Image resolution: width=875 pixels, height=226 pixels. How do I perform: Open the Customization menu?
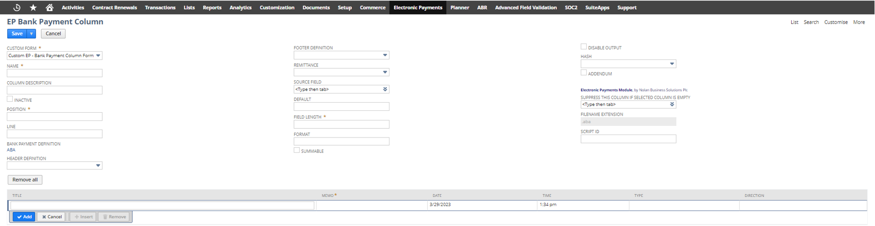click(277, 7)
